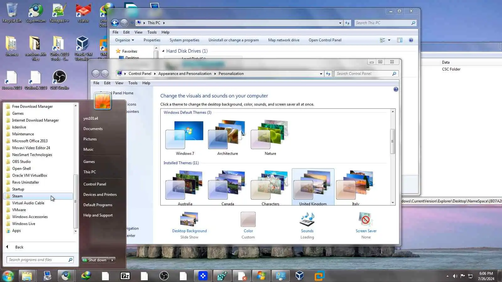Collapse the Hard Disk Drives group

tap(163, 51)
